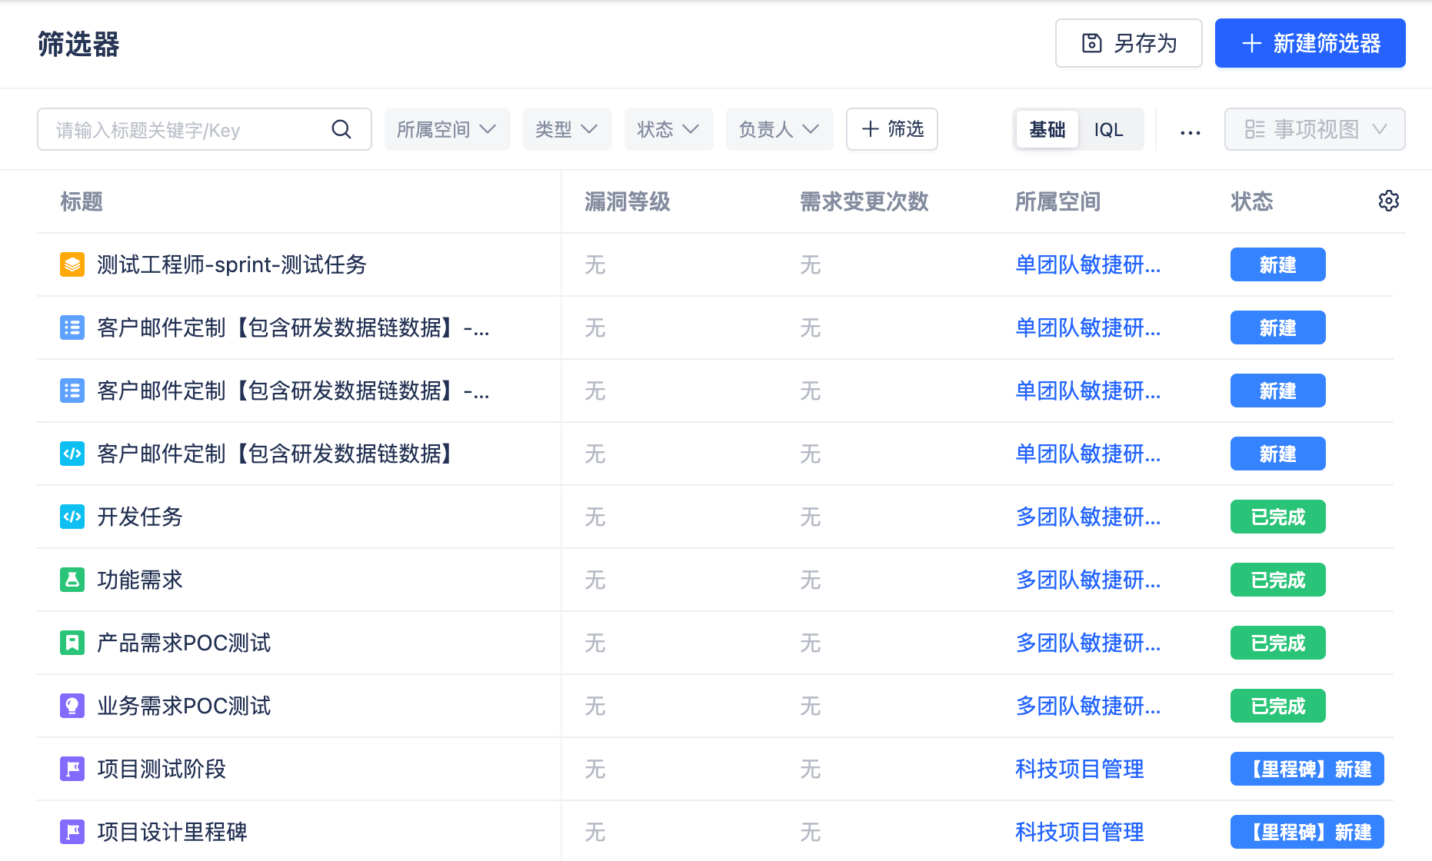Screen dimensions: 1432x861
Task: Click the 已完成 status badge for 开发任务
Action: point(1277,517)
